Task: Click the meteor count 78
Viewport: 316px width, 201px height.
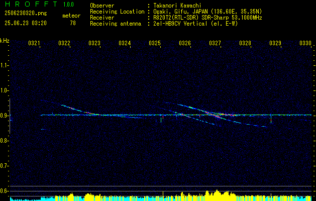Action: (x=73, y=23)
